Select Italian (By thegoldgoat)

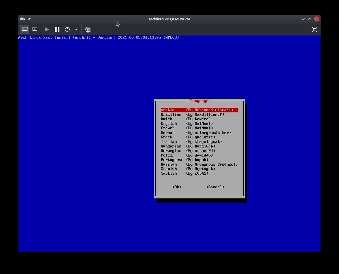click(x=199, y=142)
